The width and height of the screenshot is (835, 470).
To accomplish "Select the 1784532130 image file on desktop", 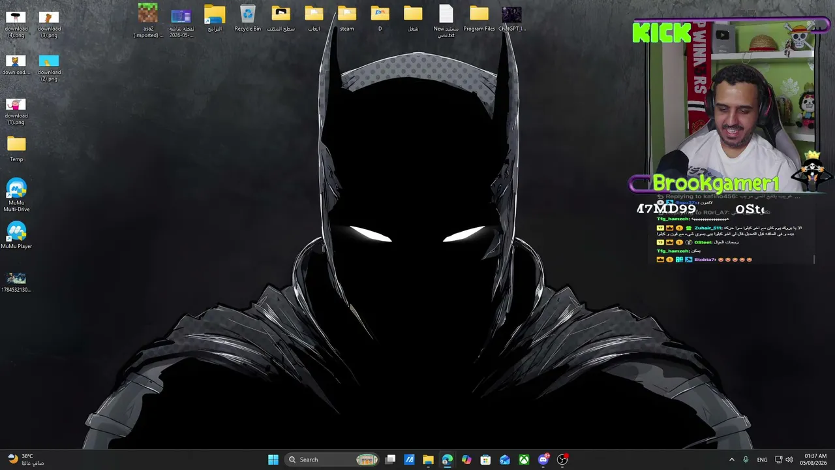I will pyautogui.click(x=16, y=283).
